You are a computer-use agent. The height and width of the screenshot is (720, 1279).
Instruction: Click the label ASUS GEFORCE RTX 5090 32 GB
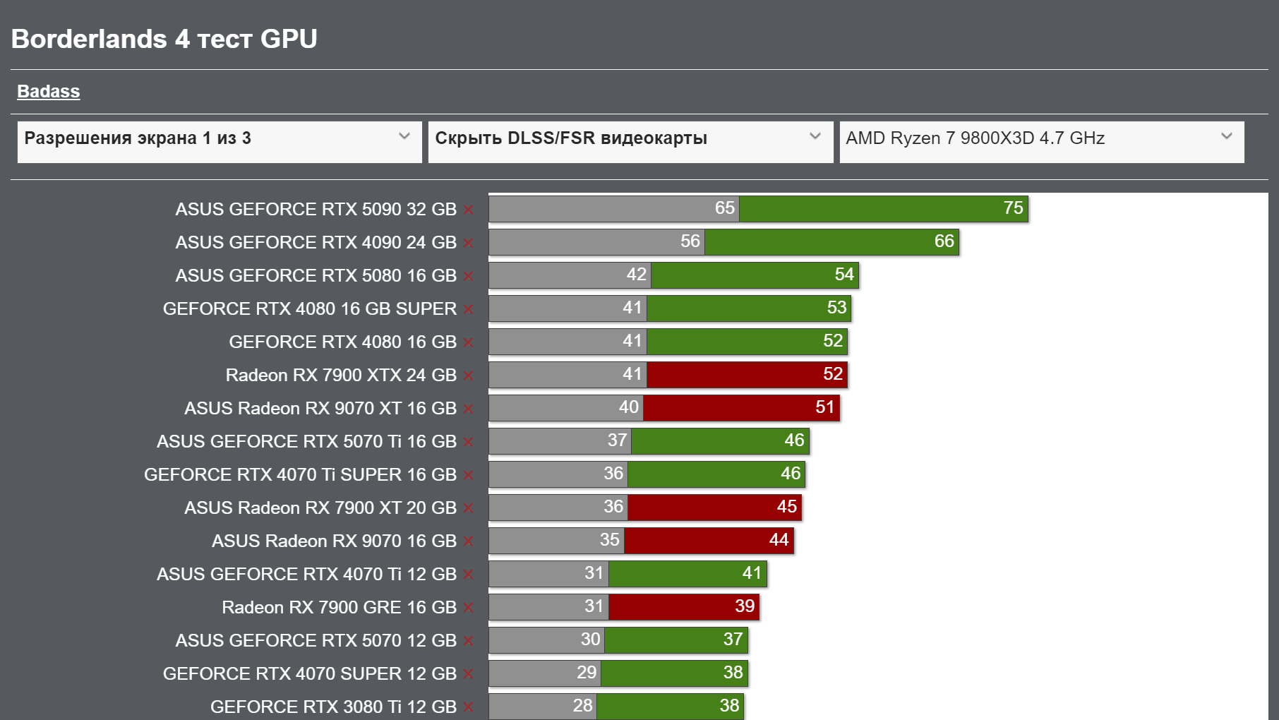tap(316, 210)
